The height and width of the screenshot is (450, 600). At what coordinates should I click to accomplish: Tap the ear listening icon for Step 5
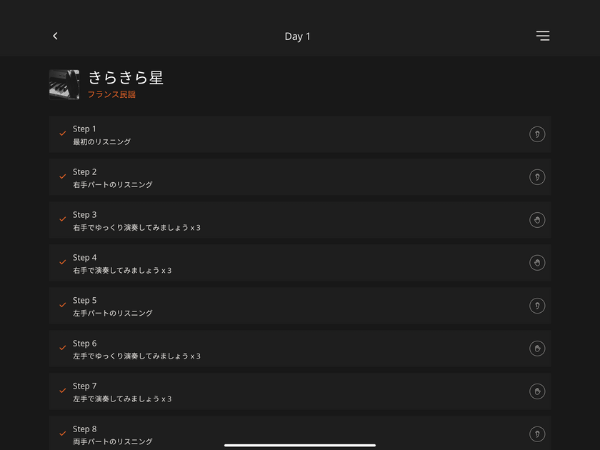click(537, 306)
